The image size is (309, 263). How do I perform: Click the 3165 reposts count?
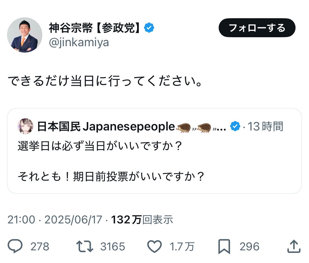click(x=113, y=246)
